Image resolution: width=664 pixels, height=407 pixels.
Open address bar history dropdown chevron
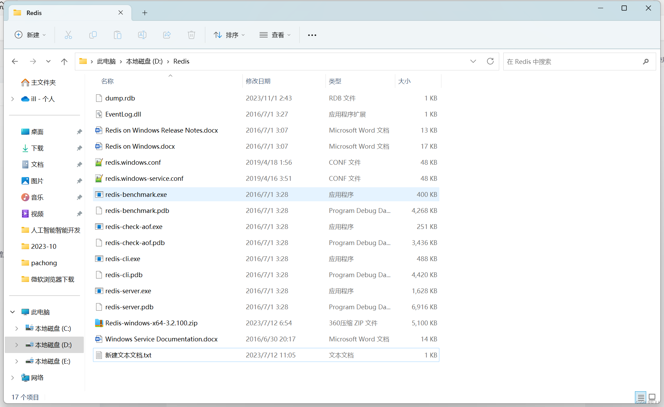point(473,61)
